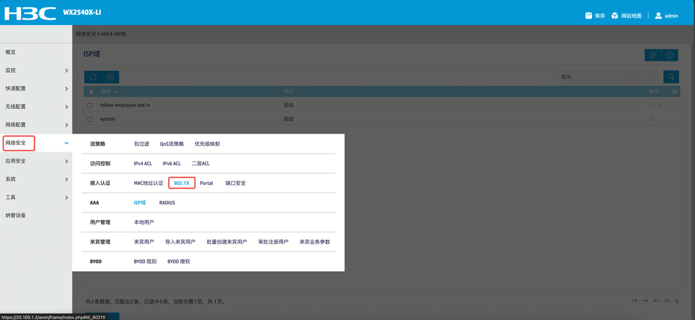Open 802.1X under 接入认证

(181, 183)
